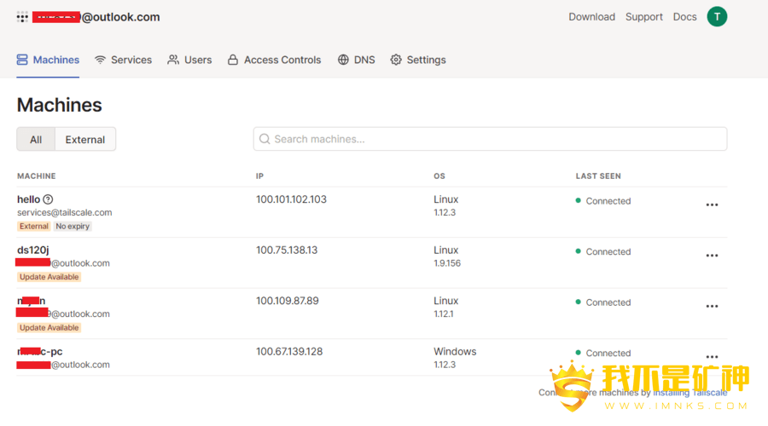The height and width of the screenshot is (426, 768).
Task: Open the Docs link
Action: 684,17
